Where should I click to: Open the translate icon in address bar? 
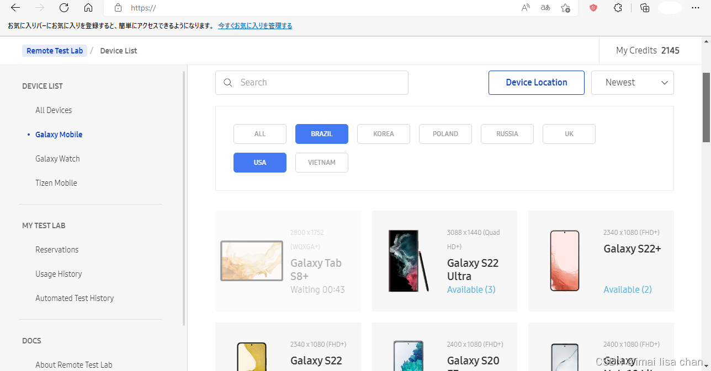pyautogui.click(x=545, y=8)
